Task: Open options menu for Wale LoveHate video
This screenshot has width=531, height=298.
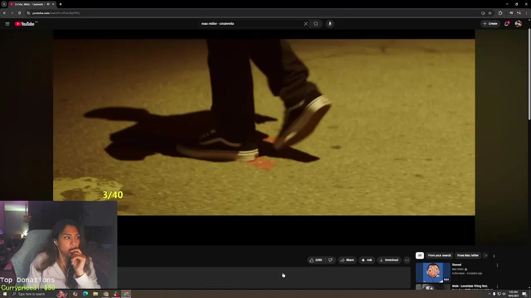Action: click(497, 286)
